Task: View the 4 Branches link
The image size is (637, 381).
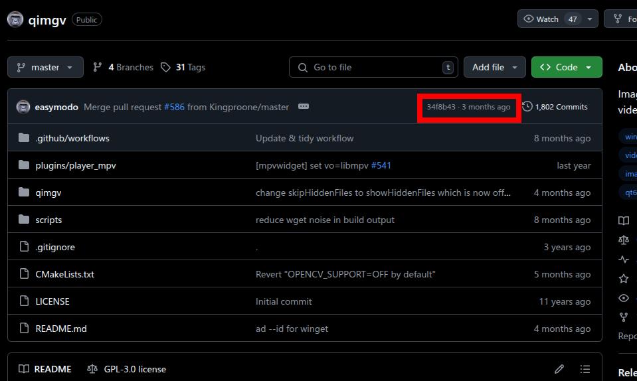Action: [123, 67]
